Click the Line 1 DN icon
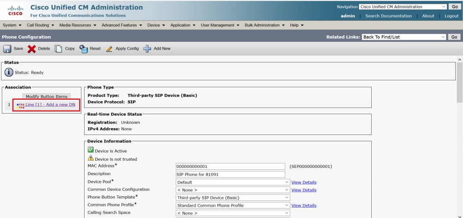Image resolution: width=463 pixels, height=218 pixels. tap(20, 106)
